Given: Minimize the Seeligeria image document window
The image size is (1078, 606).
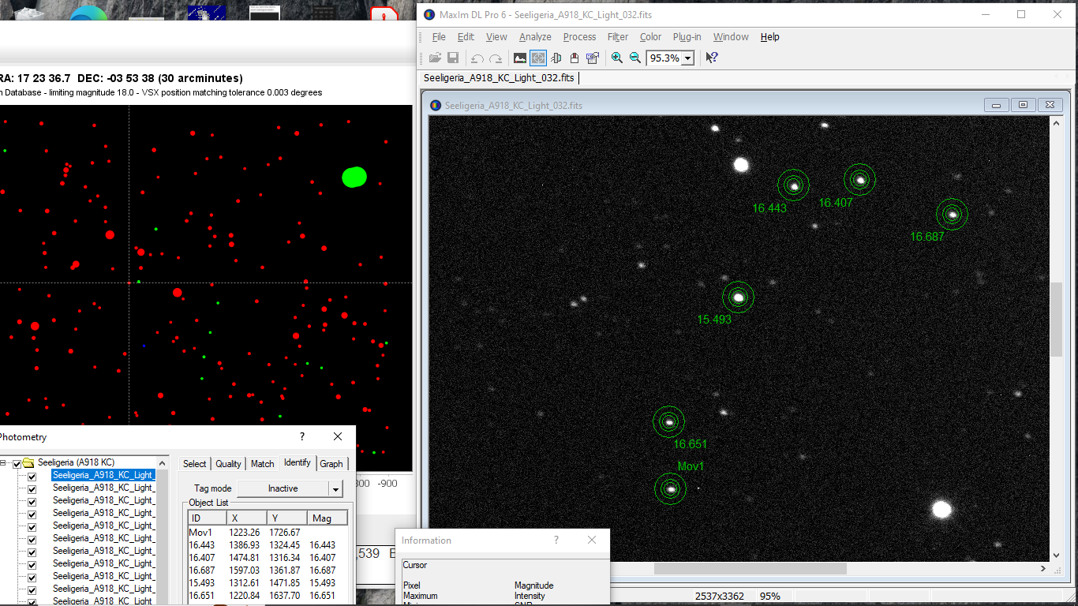Looking at the screenshot, I should coord(996,105).
